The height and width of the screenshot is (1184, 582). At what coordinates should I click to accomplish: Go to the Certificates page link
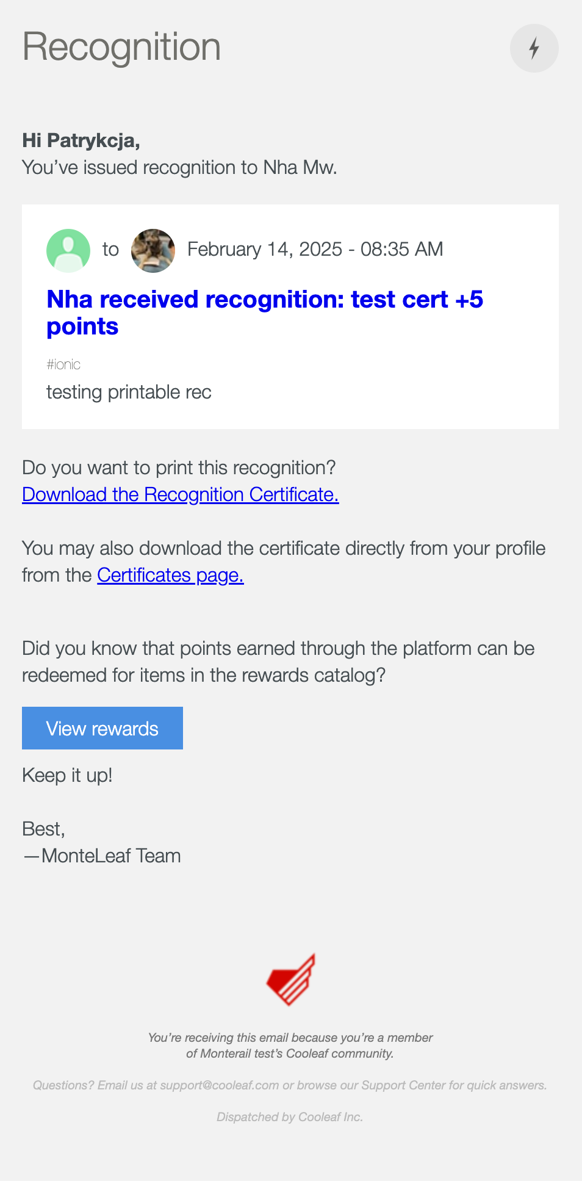(x=170, y=575)
